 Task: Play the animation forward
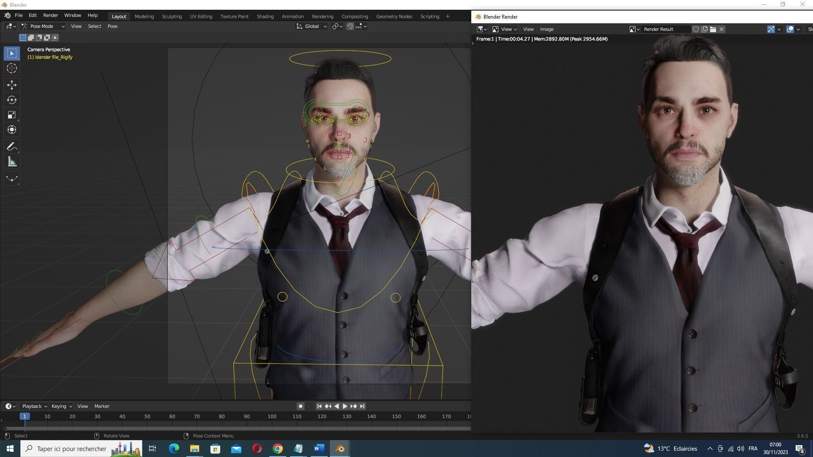(345, 406)
